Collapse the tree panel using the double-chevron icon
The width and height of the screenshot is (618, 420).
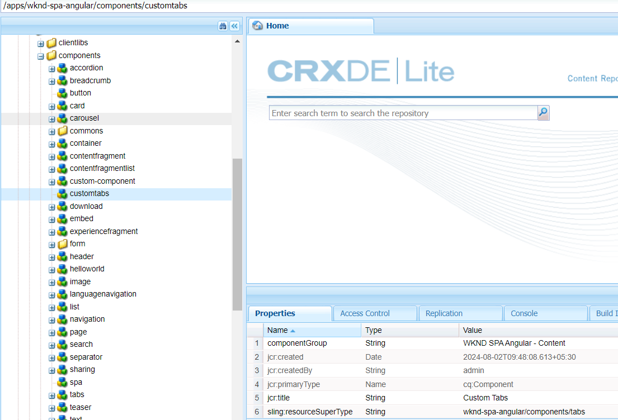[x=234, y=26]
